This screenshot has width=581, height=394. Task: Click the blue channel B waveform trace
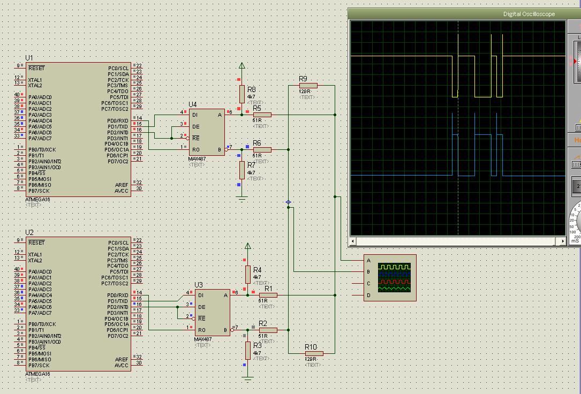point(402,175)
